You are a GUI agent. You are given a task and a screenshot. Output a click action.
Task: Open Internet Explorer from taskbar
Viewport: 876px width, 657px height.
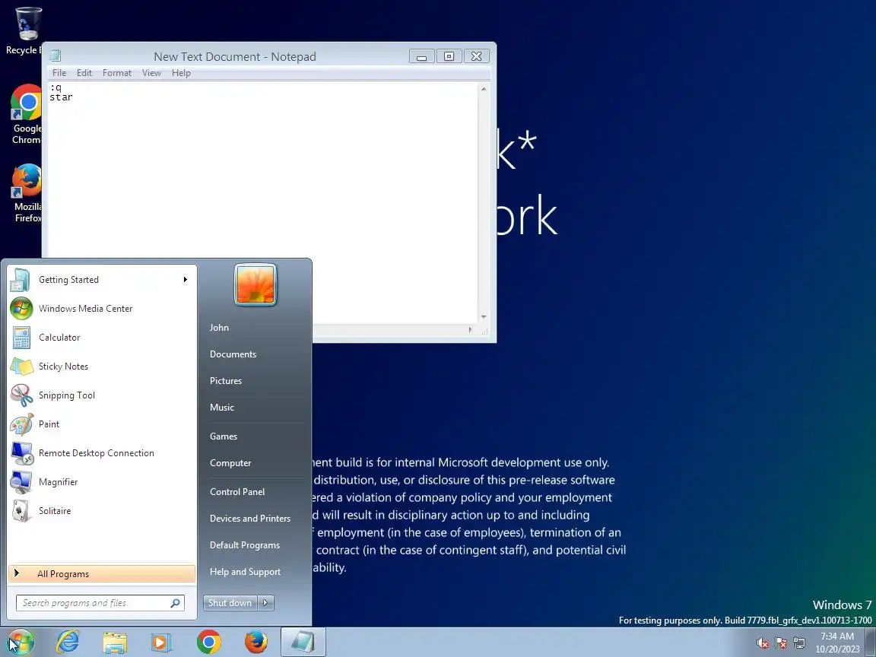pyautogui.click(x=68, y=642)
